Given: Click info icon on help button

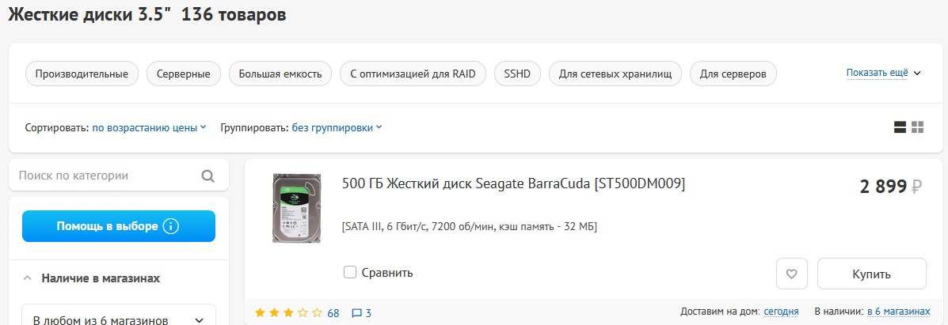Looking at the screenshot, I should coord(171,226).
